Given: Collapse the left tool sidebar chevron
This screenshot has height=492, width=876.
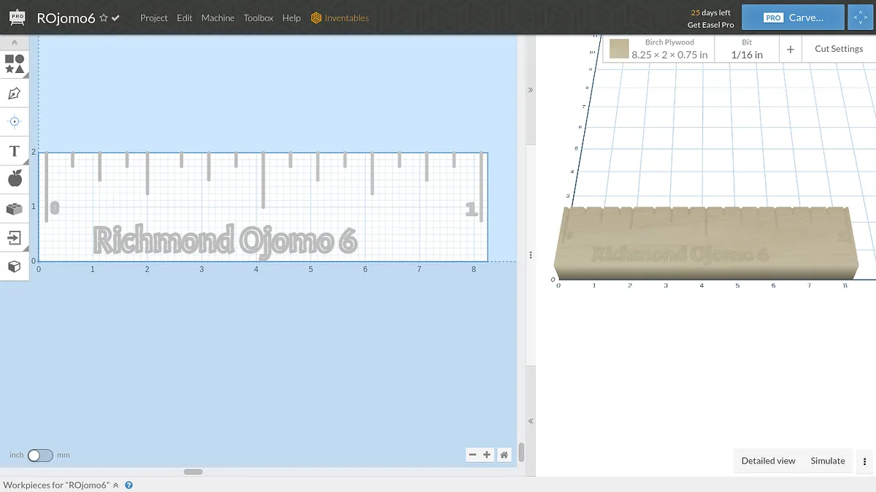Looking at the screenshot, I should click(14, 43).
